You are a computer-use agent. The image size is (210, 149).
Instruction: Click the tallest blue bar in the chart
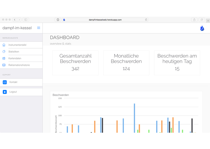click(x=134, y=118)
